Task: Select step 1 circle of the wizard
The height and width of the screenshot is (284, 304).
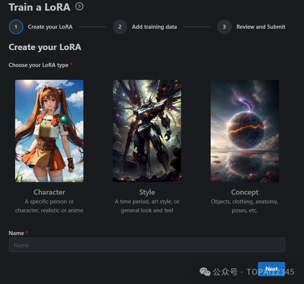Action: point(16,27)
